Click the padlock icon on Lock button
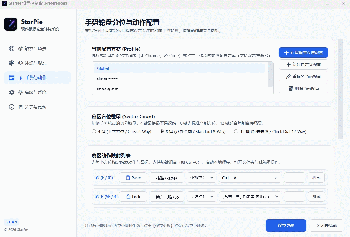The width and height of the screenshot is (350, 237). coord(128,196)
